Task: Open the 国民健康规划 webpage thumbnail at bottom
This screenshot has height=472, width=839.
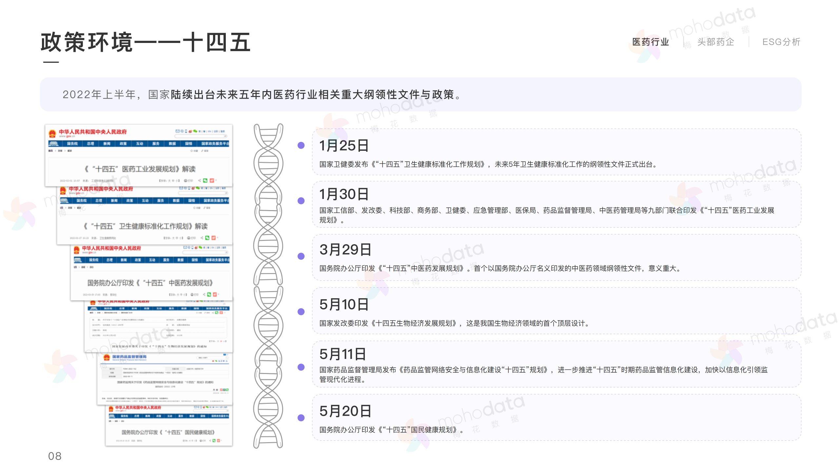Action: coord(168,432)
